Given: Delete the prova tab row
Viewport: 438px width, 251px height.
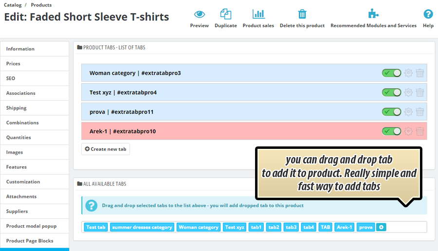Looking at the screenshot, I should (x=420, y=112).
